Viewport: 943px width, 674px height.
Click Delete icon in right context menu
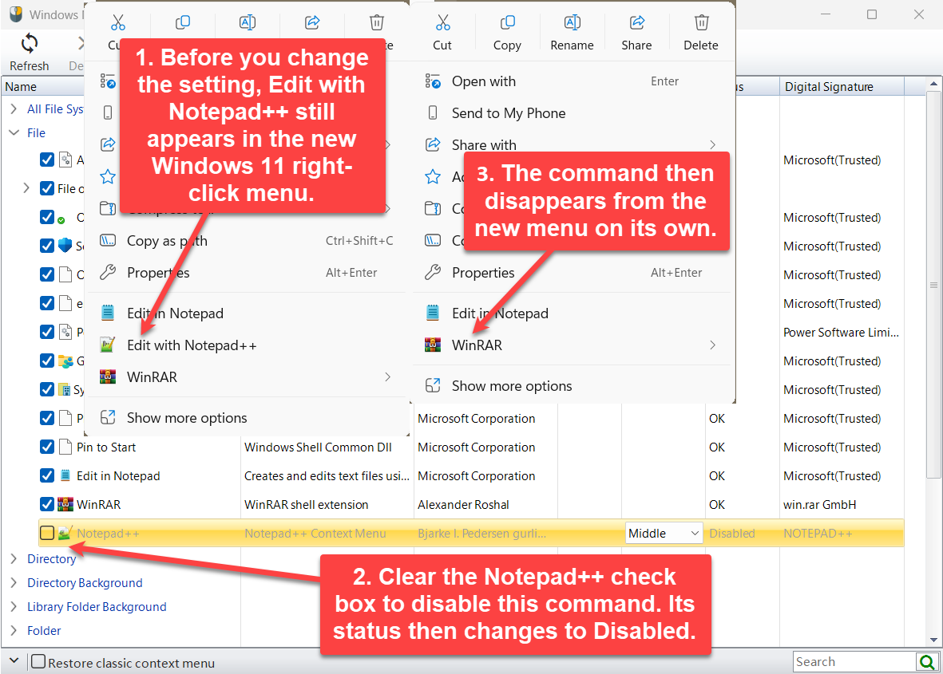(701, 23)
